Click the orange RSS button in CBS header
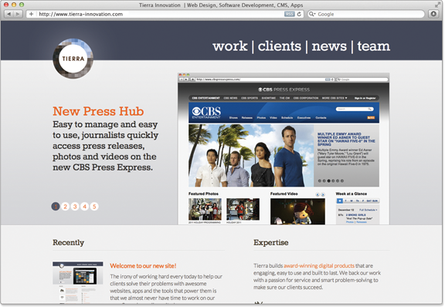The height and width of the screenshot is (307, 445). pyautogui.click(x=371, y=118)
